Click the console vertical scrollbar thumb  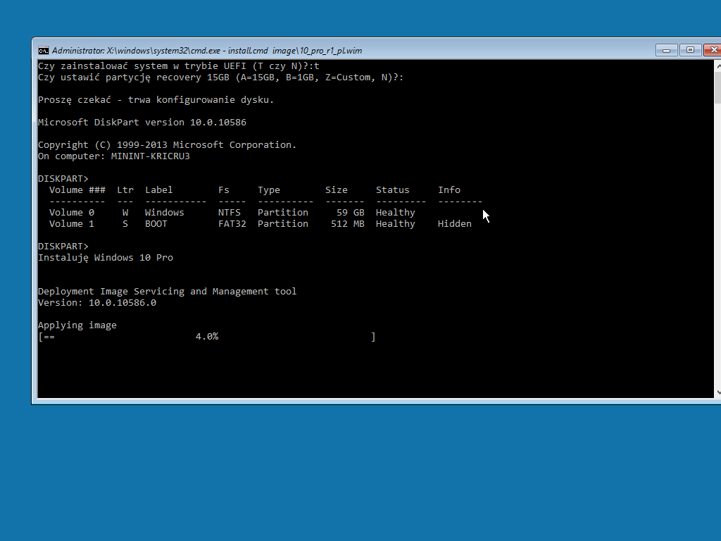(717, 87)
